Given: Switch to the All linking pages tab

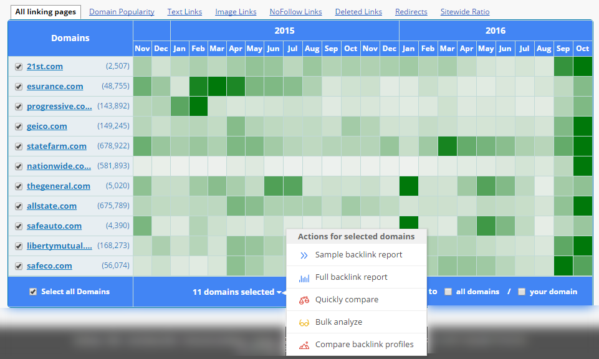Looking at the screenshot, I should pyautogui.click(x=46, y=12).
